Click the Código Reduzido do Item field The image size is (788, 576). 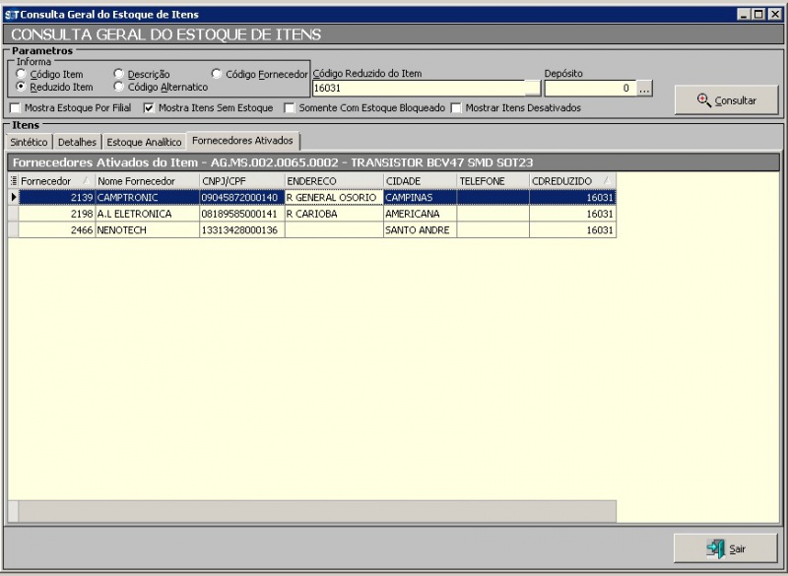[417, 89]
